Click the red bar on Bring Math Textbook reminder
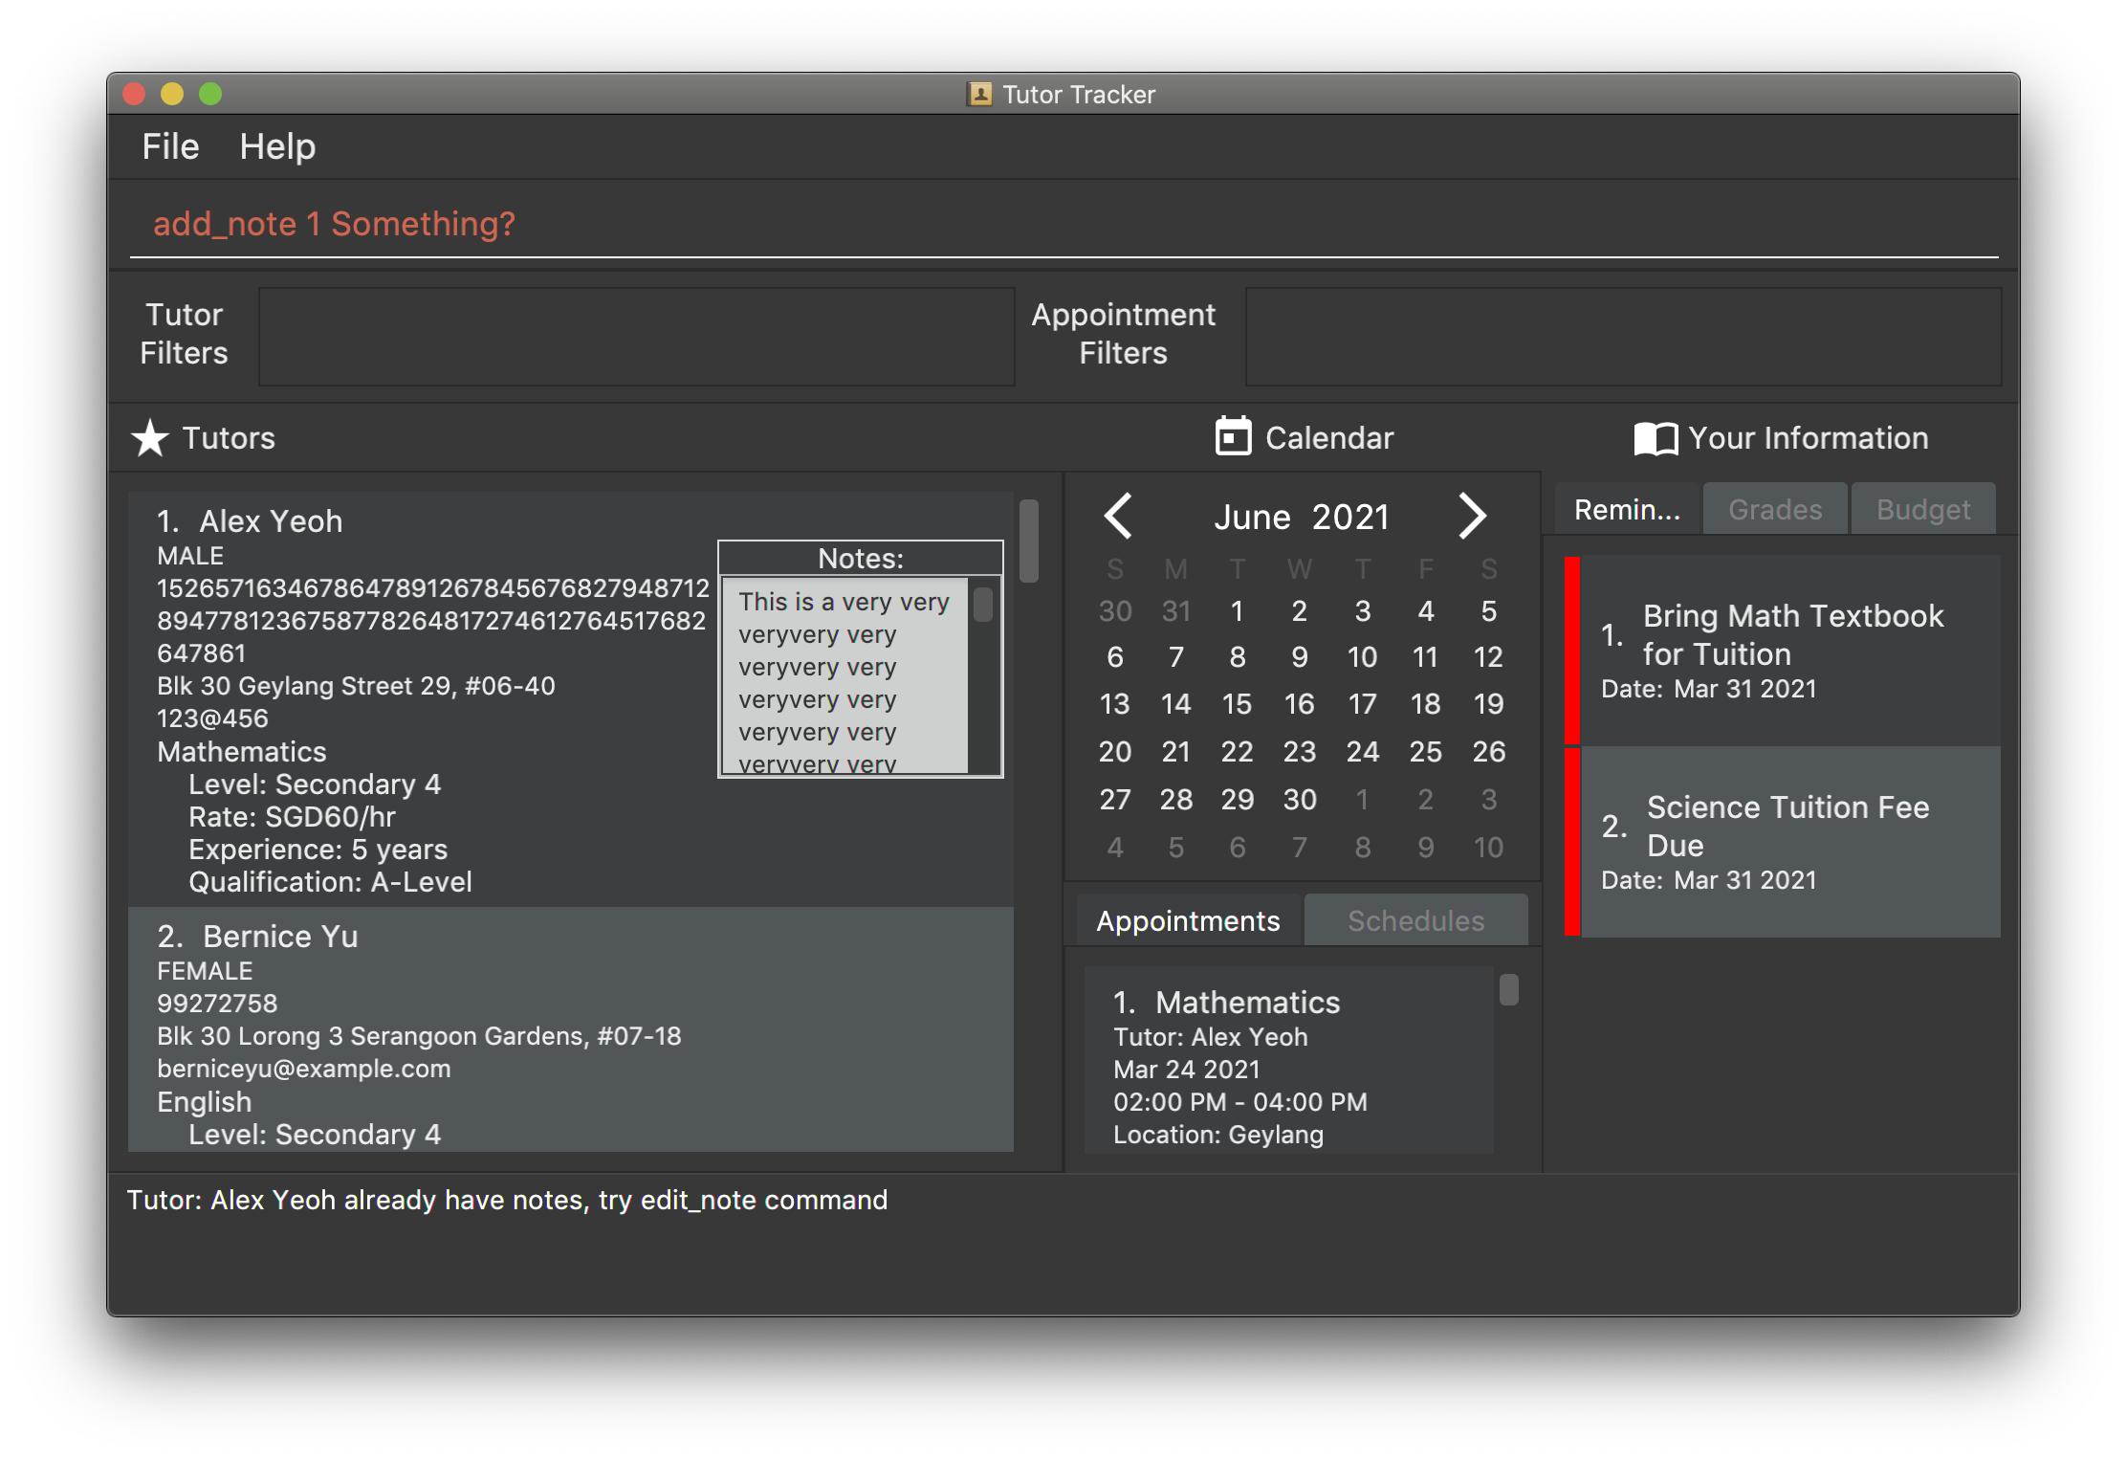Image resolution: width=2127 pixels, height=1458 pixels. pyautogui.click(x=1571, y=651)
